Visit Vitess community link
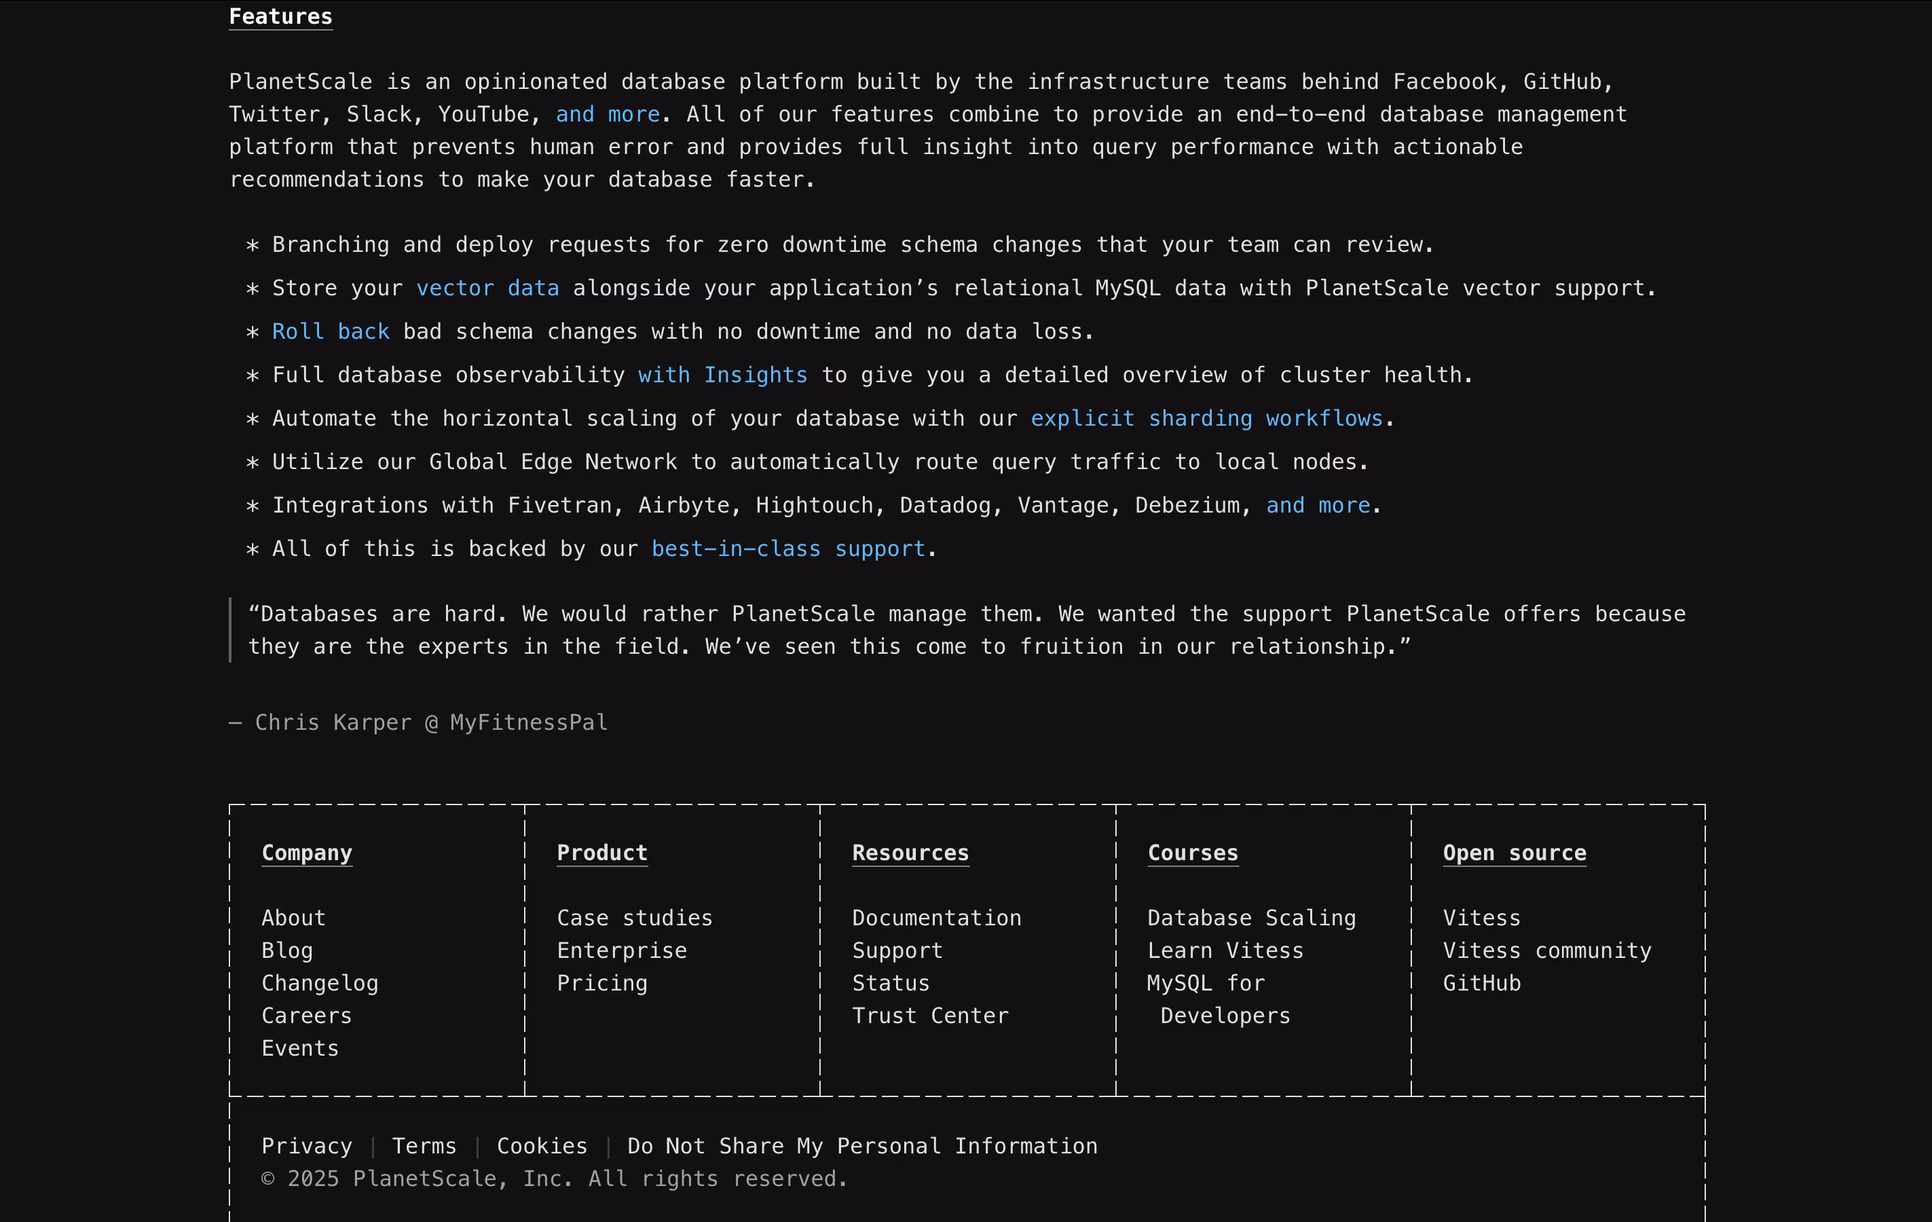This screenshot has height=1222, width=1932. 1546,951
